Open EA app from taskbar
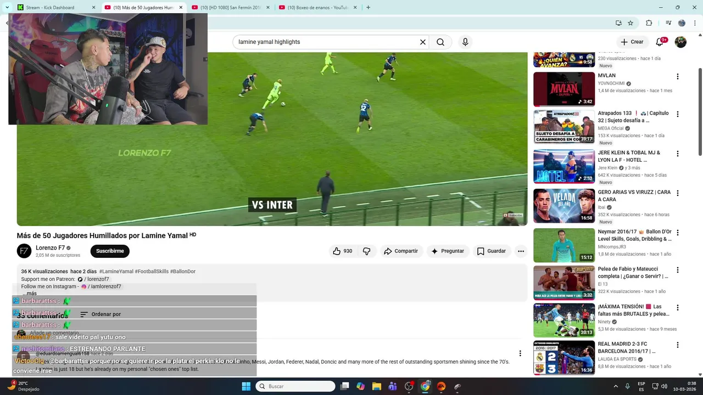The height and width of the screenshot is (395, 703). 441,386
